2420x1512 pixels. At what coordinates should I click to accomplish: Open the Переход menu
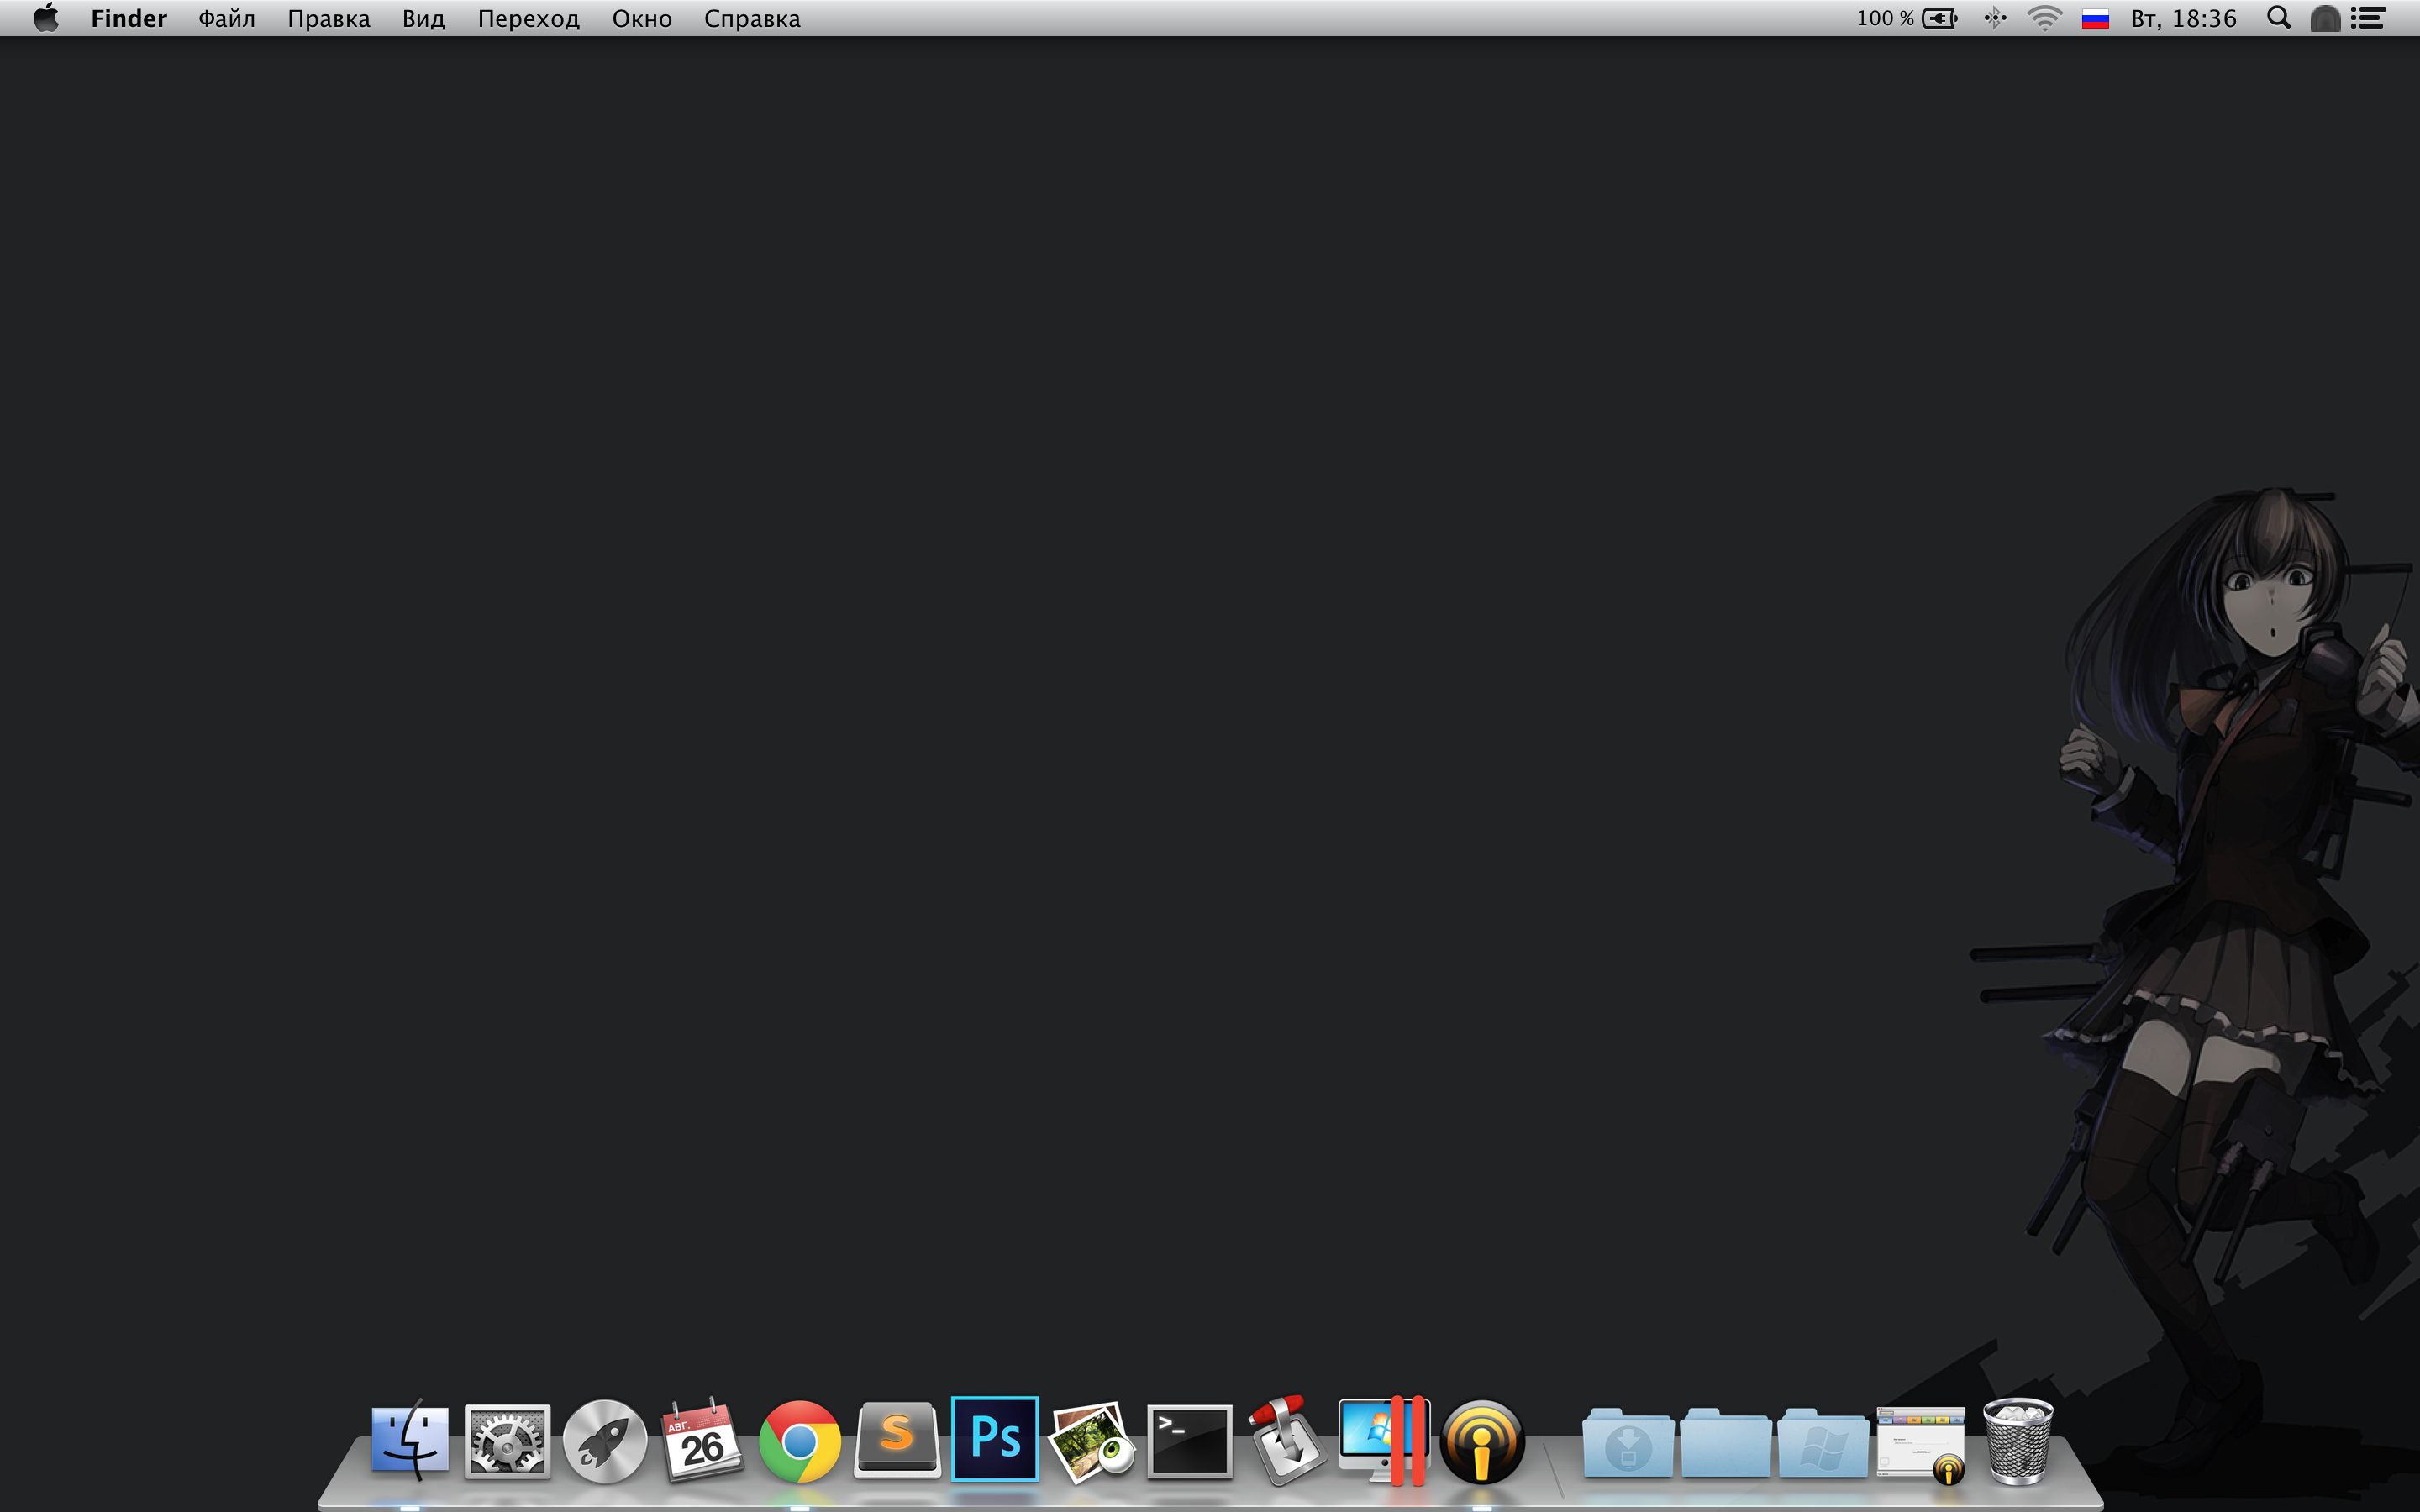coord(528,18)
